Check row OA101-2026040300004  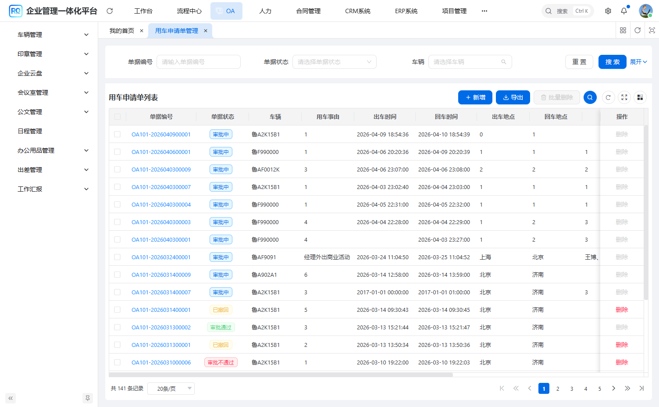point(118,204)
